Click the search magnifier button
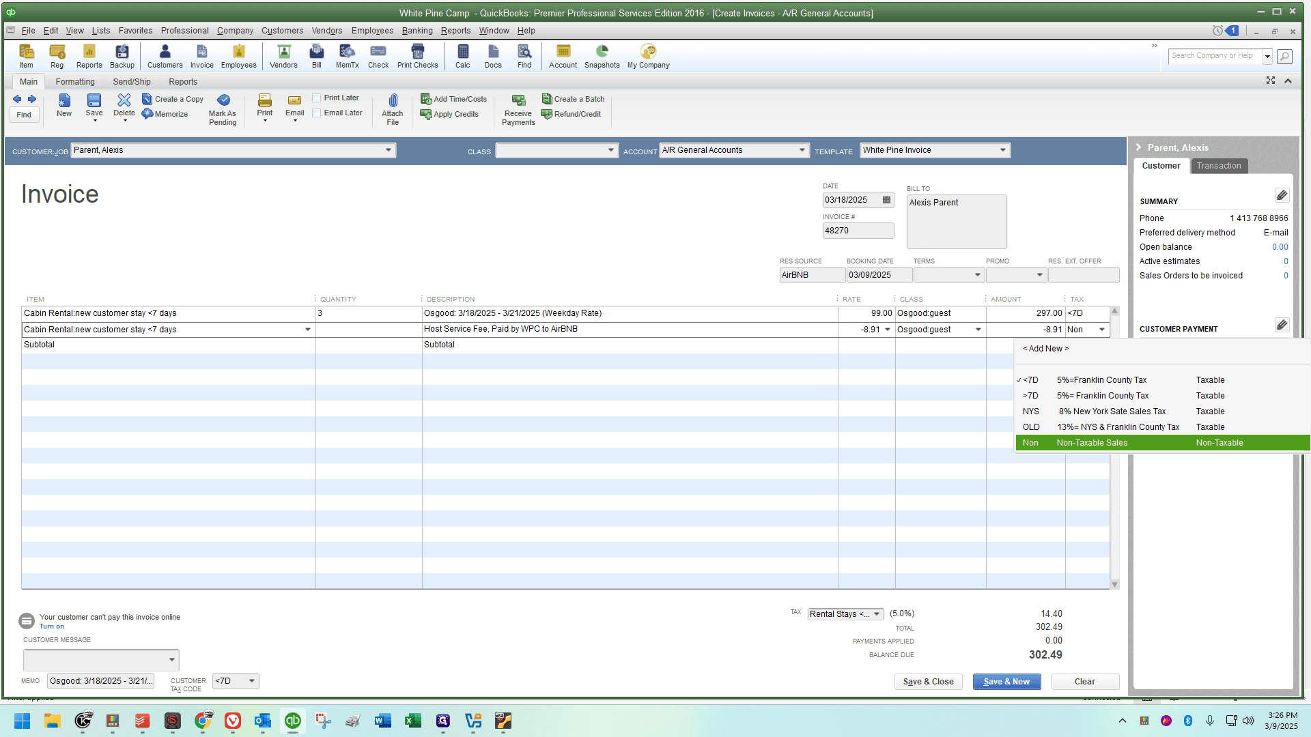The height and width of the screenshot is (737, 1311). [x=1284, y=56]
